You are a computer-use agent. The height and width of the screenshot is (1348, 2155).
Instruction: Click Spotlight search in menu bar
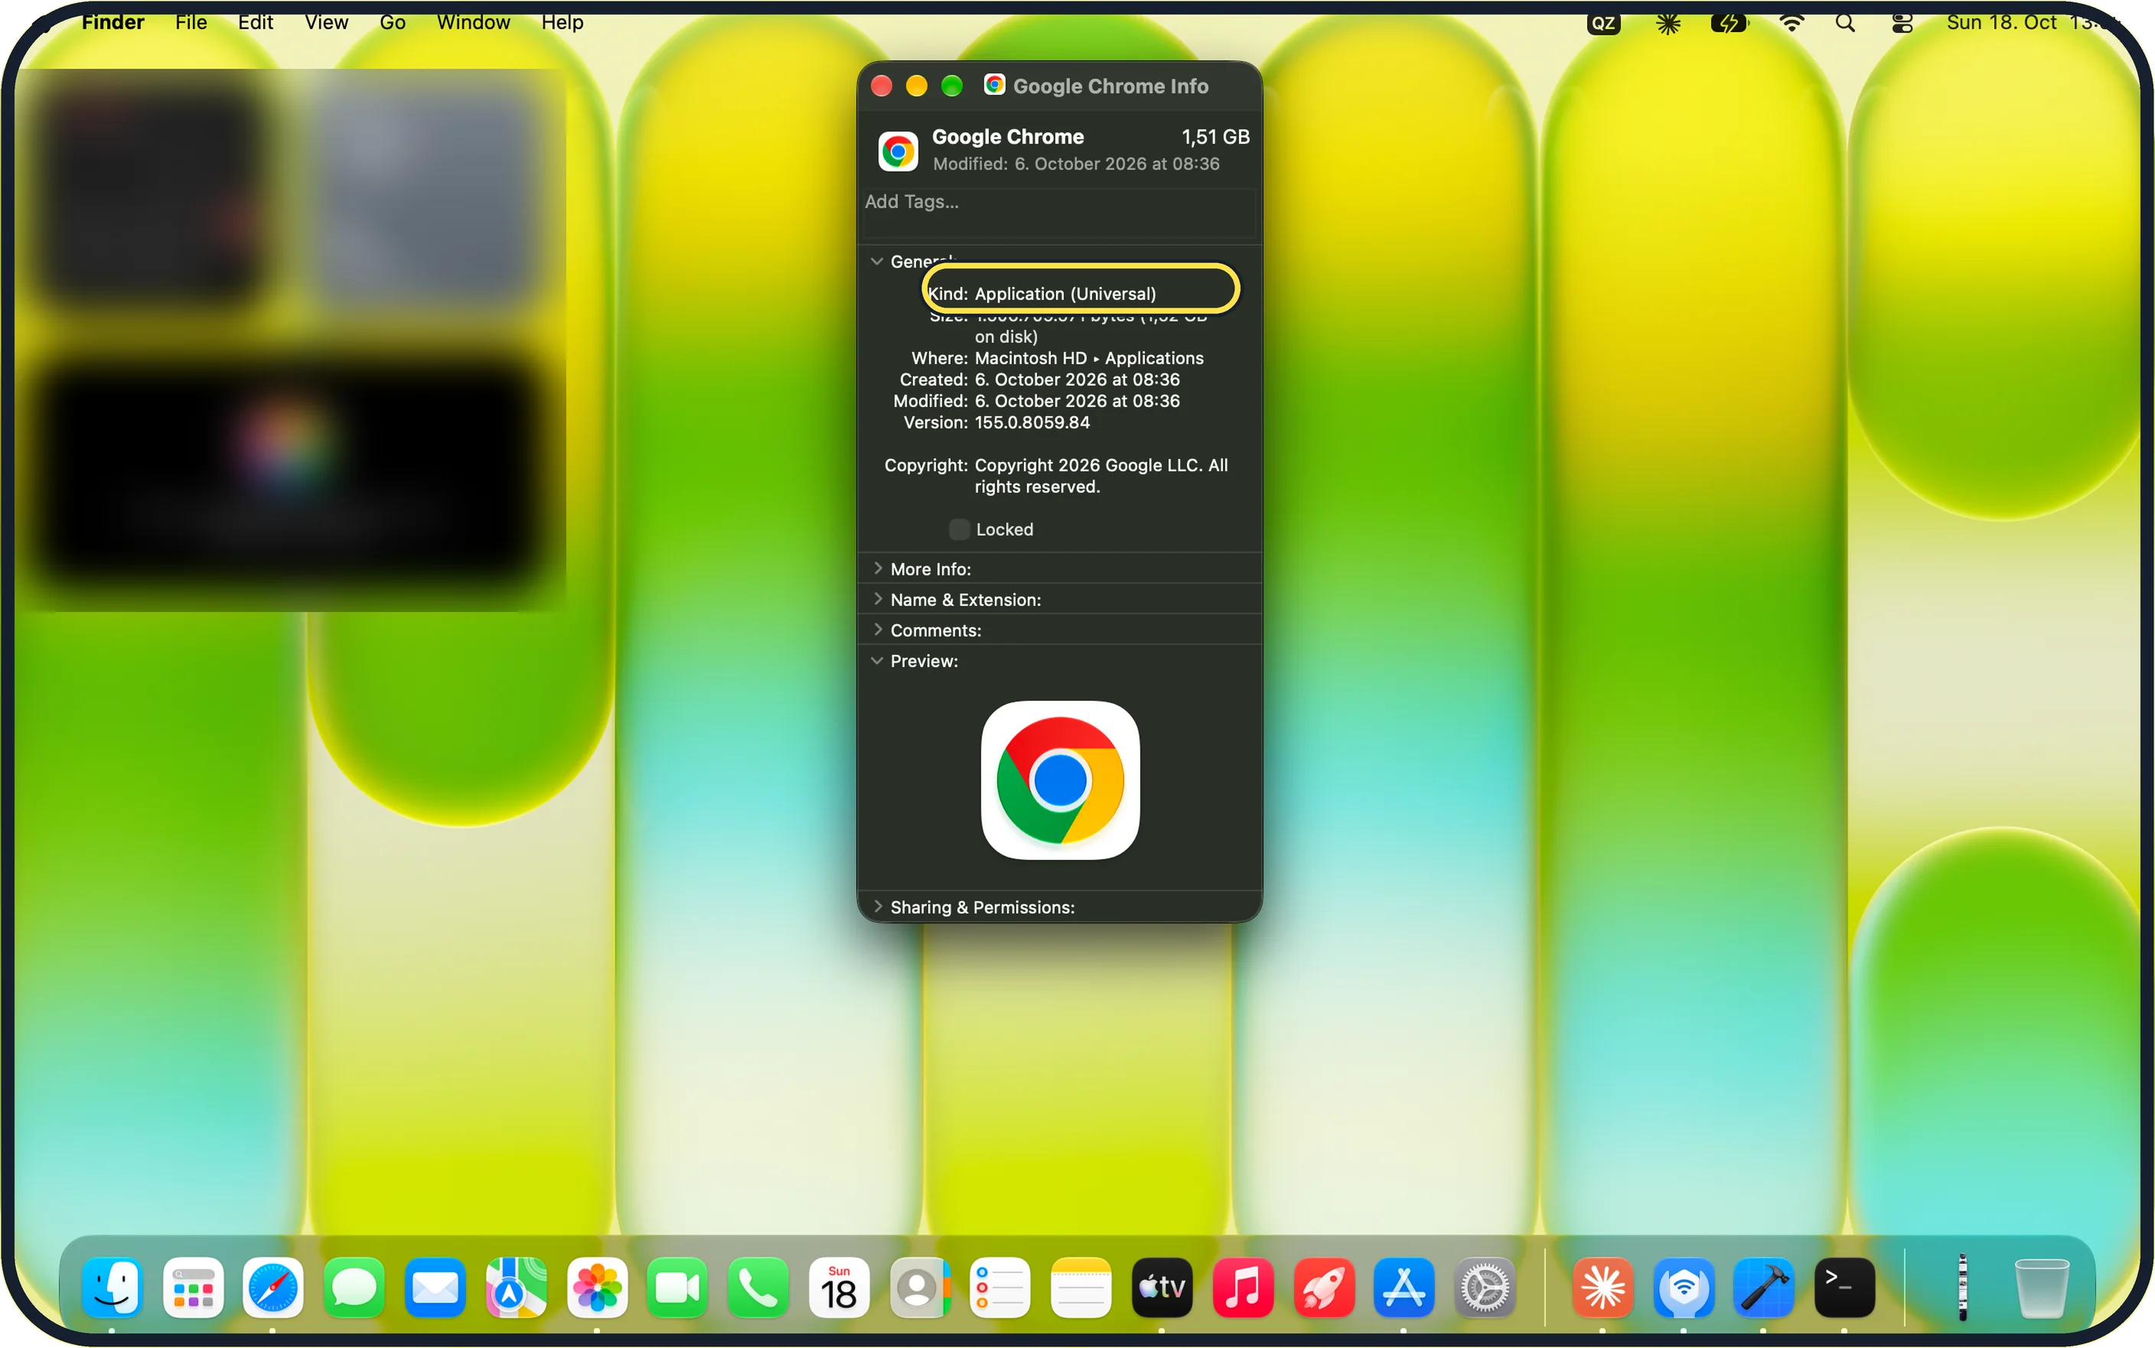click(x=1846, y=23)
